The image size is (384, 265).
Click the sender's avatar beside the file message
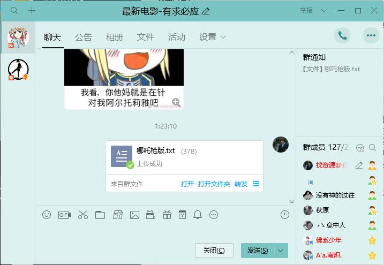(281, 145)
